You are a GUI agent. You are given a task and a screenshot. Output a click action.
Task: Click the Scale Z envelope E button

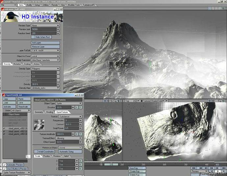81,168
